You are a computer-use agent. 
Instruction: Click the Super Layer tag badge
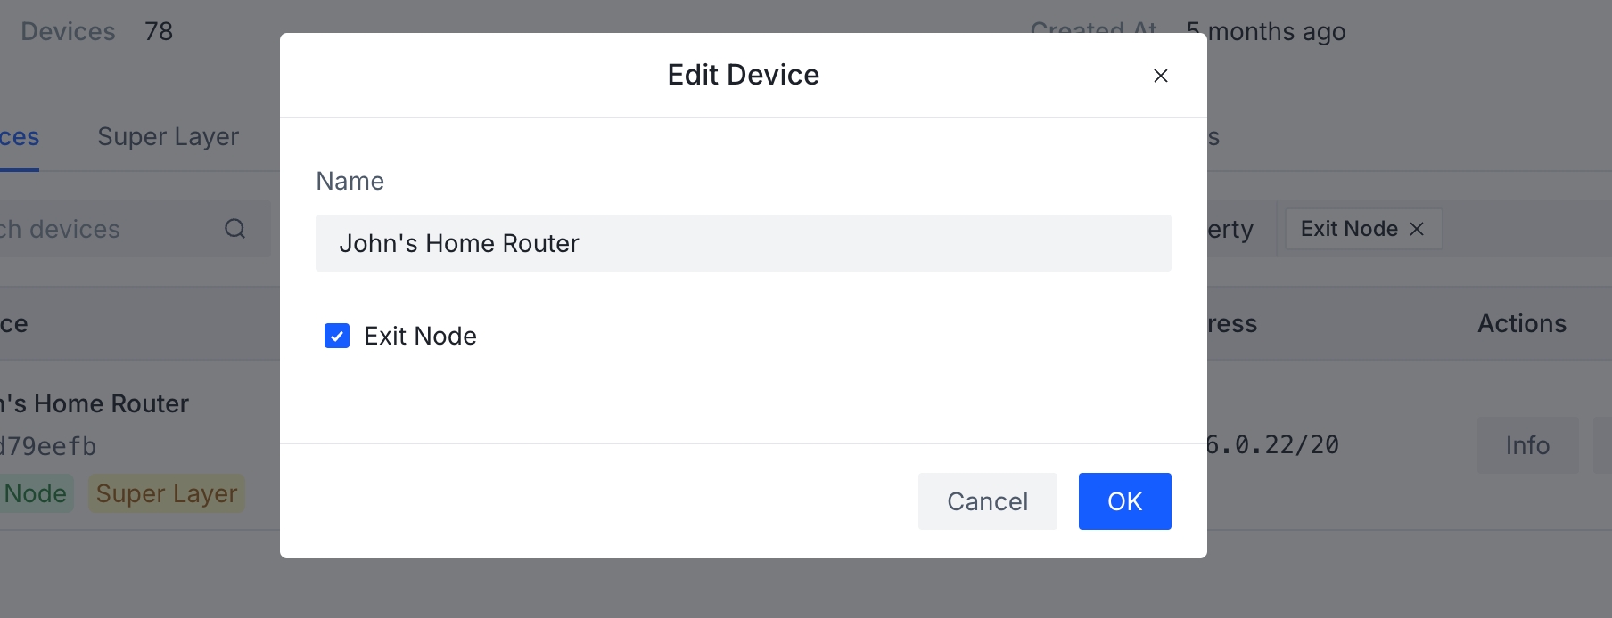167,493
